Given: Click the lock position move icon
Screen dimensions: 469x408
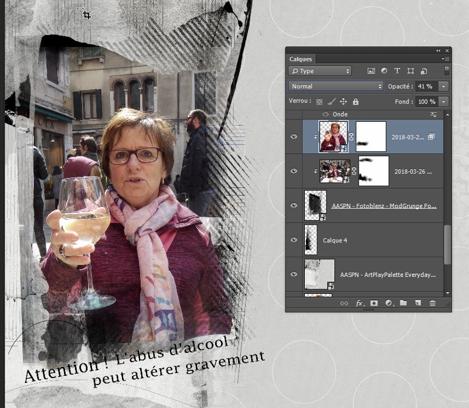Looking at the screenshot, I should point(344,102).
